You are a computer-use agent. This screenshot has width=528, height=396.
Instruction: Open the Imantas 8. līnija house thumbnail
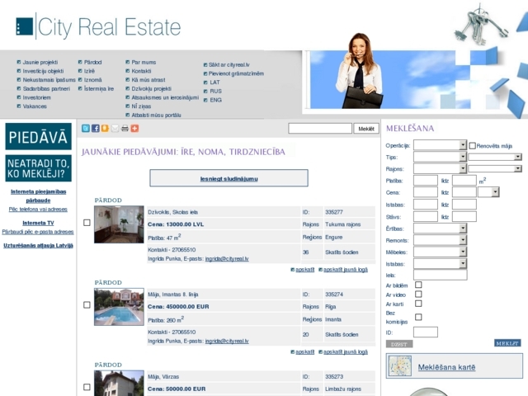pyautogui.click(x=119, y=306)
